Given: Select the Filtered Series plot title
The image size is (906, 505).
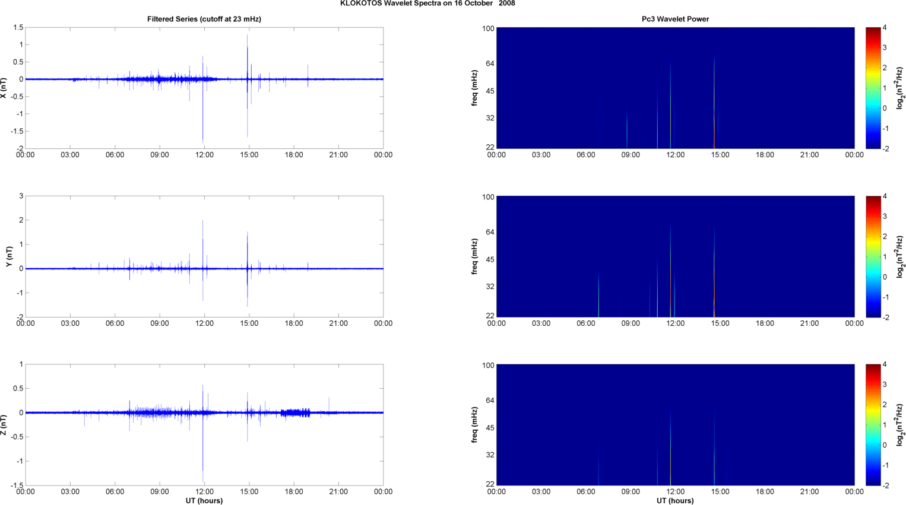Looking at the screenshot, I should (x=204, y=19).
